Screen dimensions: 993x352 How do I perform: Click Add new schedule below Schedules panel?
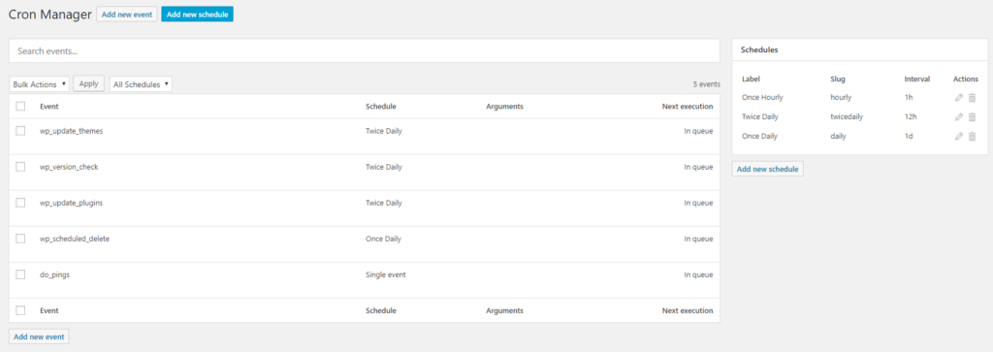tap(768, 169)
